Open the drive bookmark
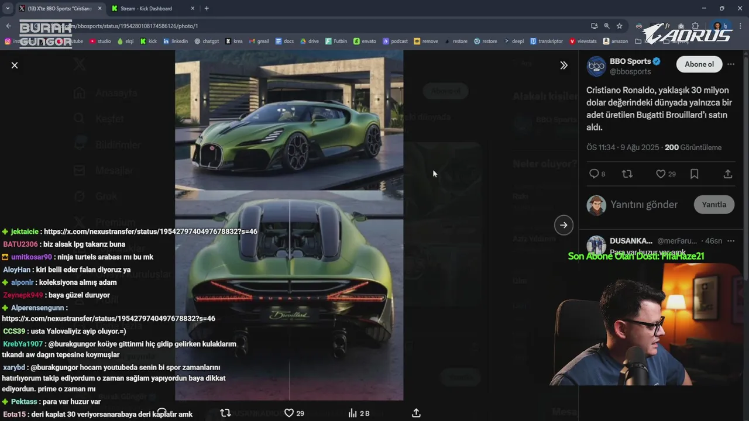This screenshot has width=749, height=421. pos(310,41)
